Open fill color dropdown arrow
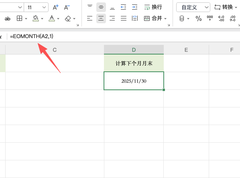Screen dimensions: 240x178 [42, 19]
